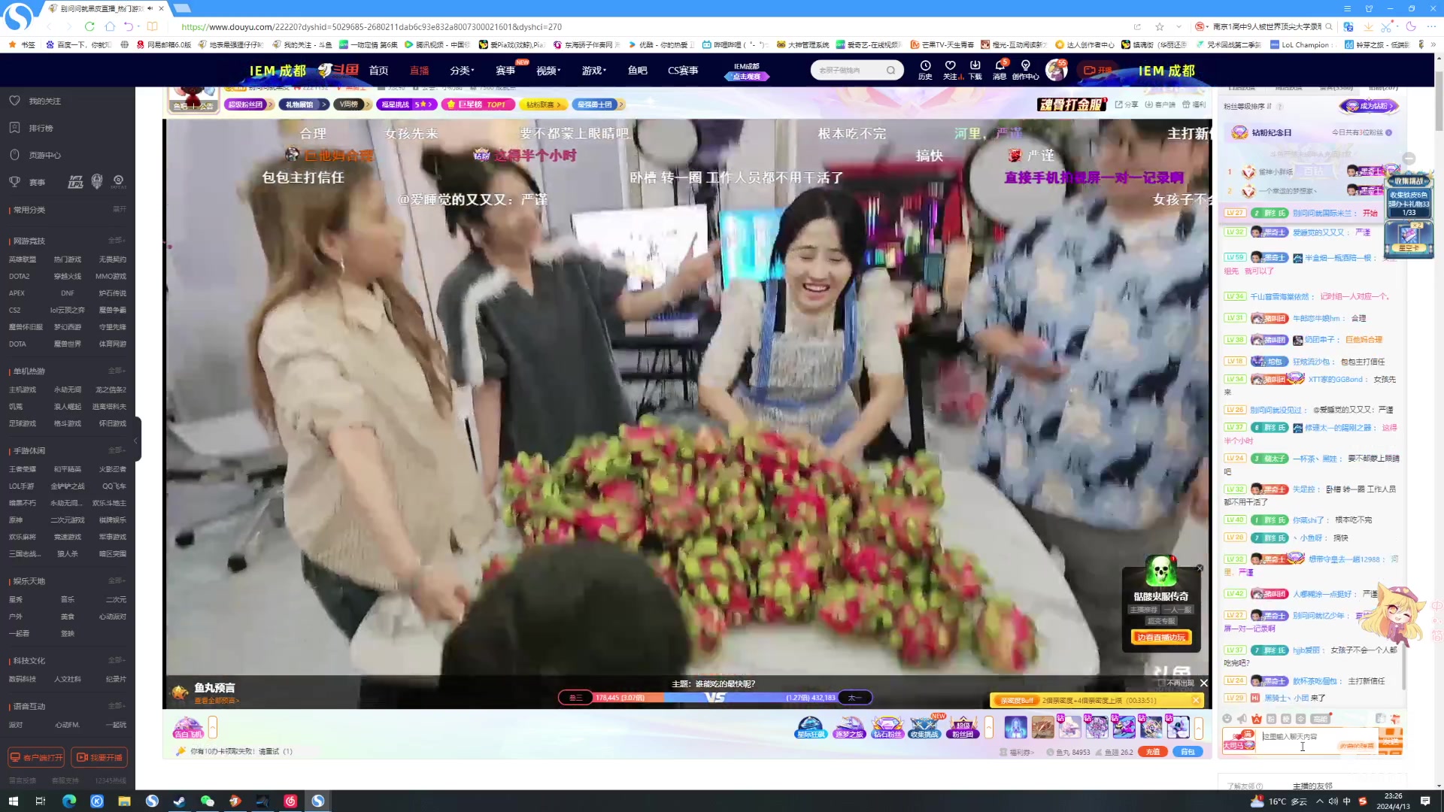Expand 全部 next to 语音互动
This screenshot has height=812, width=1444.
click(117, 706)
